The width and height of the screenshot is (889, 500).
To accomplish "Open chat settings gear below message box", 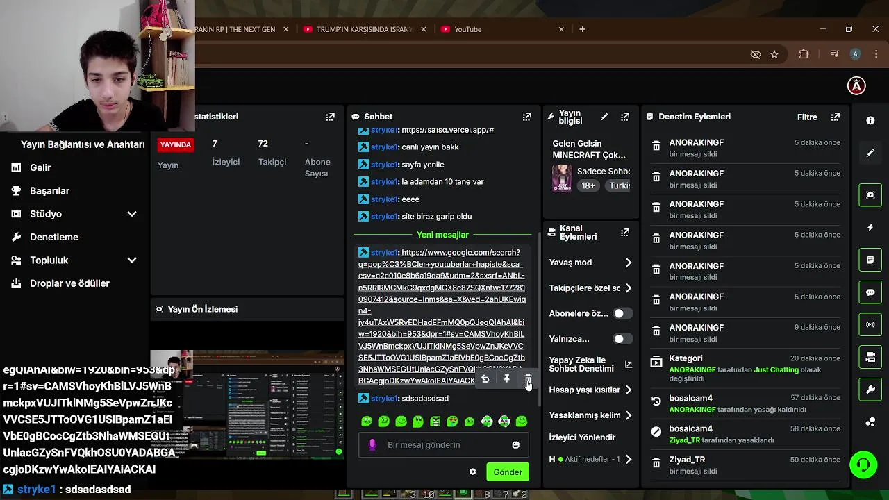I will coord(473,472).
